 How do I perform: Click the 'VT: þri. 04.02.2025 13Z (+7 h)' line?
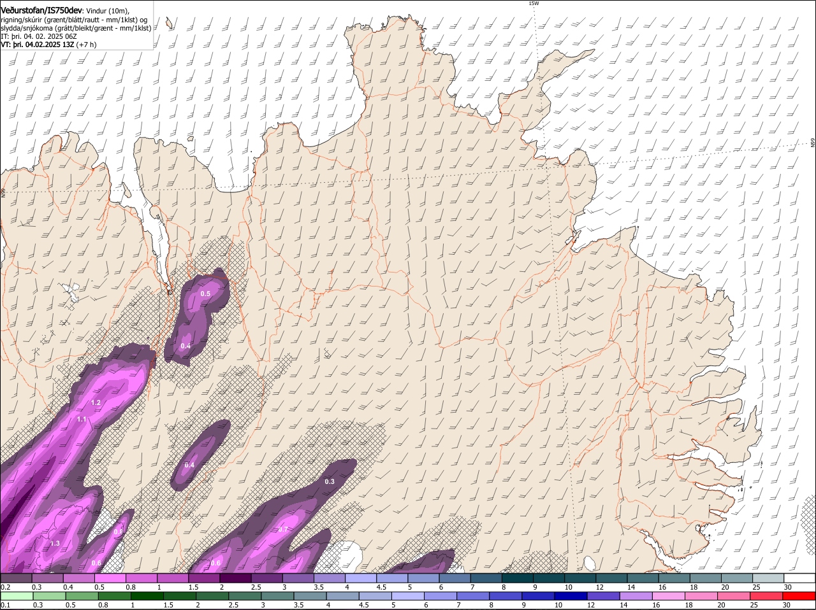point(49,45)
